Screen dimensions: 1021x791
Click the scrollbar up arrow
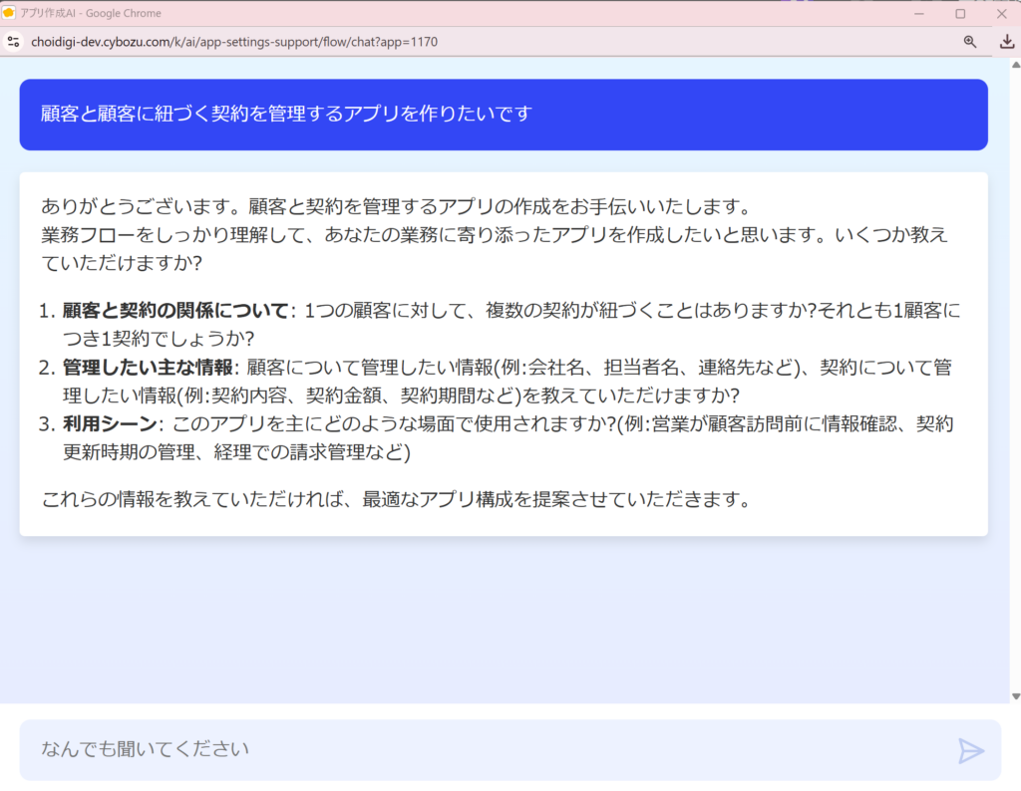1015,64
